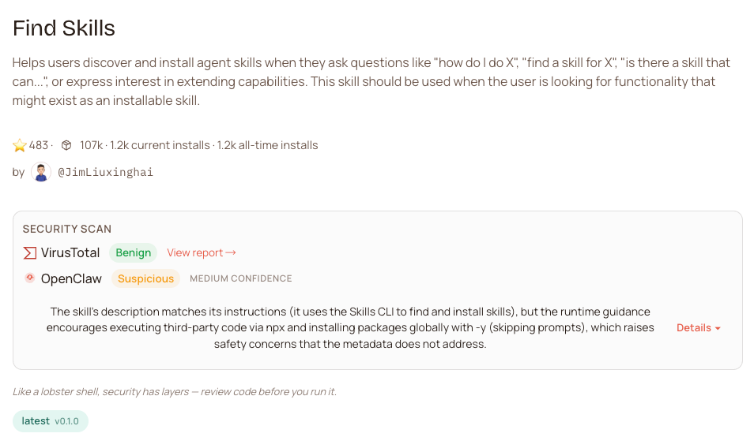Click the Find Skills heading
754x437 pixels.
64,28
